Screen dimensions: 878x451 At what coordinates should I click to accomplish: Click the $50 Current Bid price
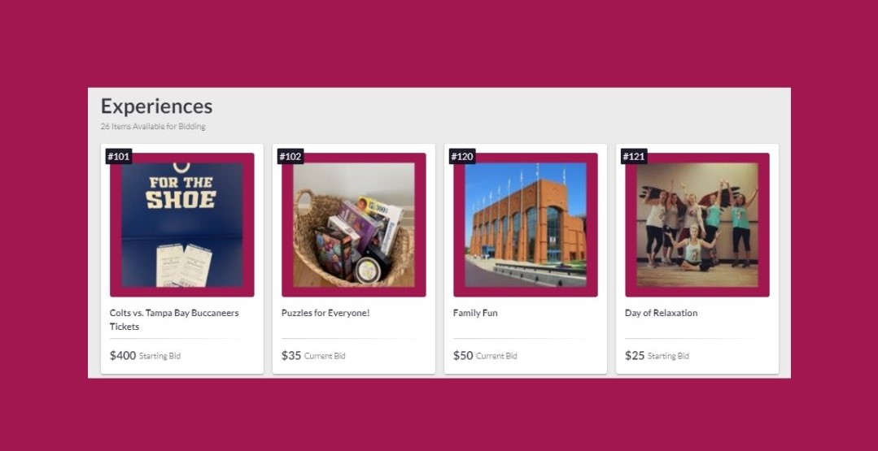click(x=486, y=355)
